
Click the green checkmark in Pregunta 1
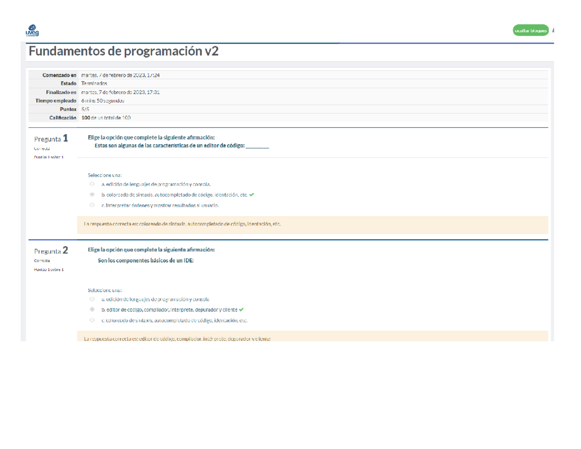pyautogui.click(x=251, y=195)
